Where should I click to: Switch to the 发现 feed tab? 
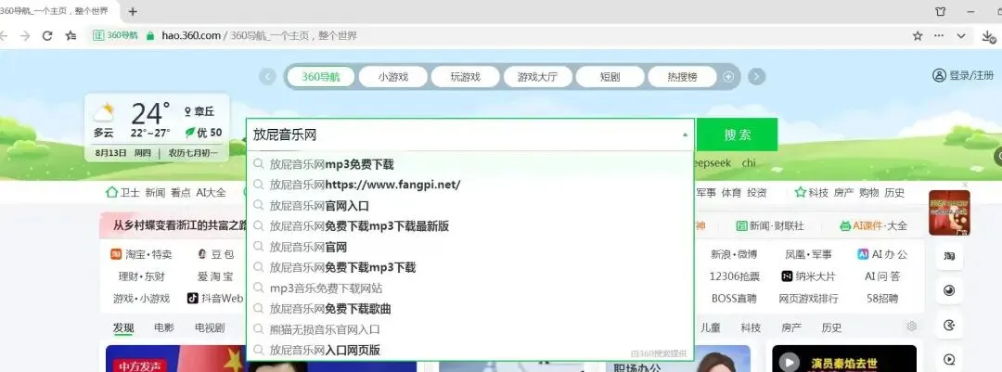(123, 327)
